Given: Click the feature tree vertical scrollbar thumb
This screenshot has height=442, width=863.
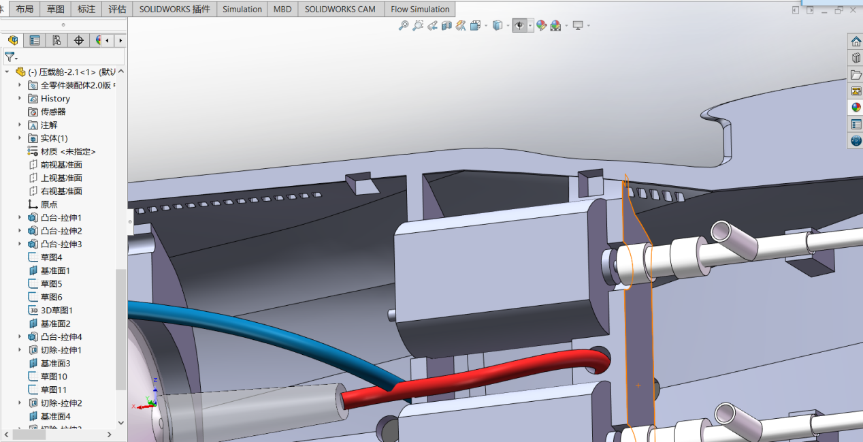Looking at the screenshot, I should pyautogui.click(x=121, y=329).
